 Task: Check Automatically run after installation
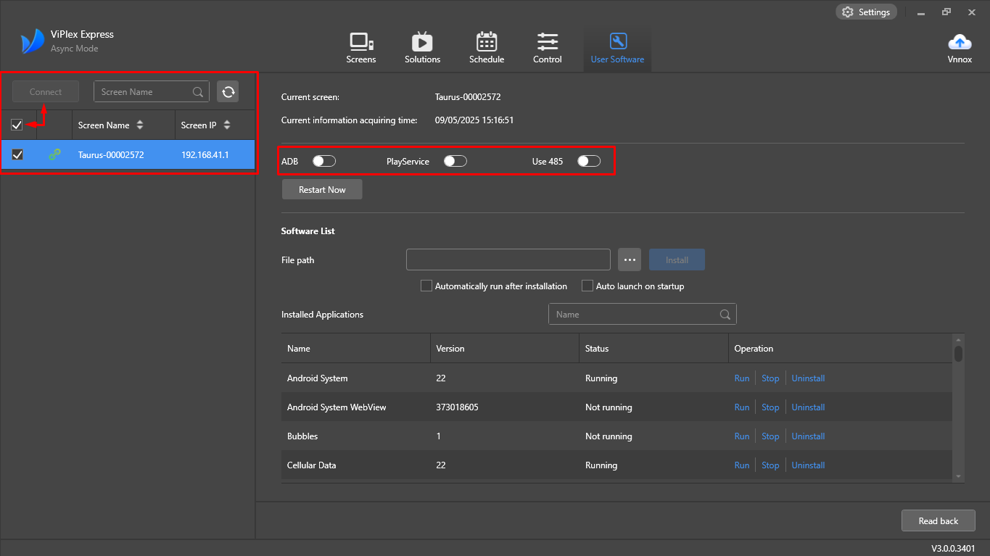point(426,286)
